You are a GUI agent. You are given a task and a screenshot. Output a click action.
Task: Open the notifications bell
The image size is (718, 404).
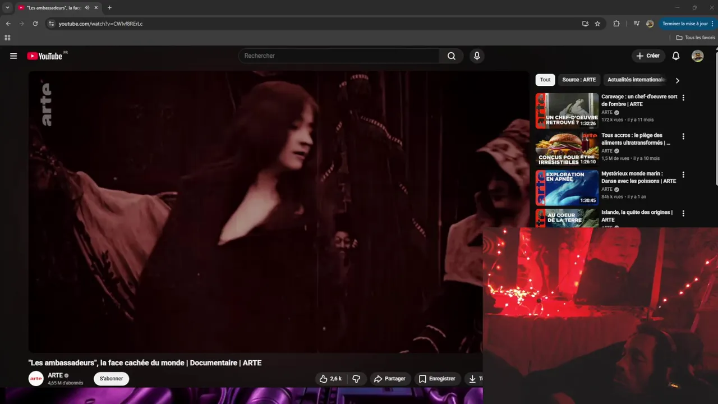[x=676, y=56]
